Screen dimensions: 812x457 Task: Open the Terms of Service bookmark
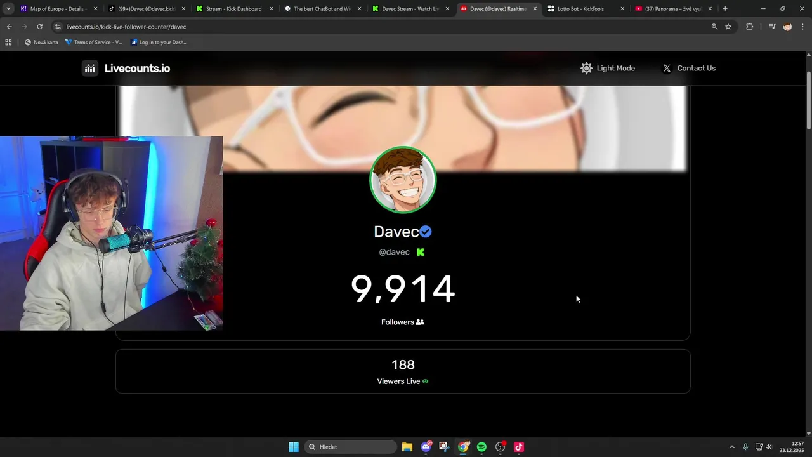tap(94, 43)
